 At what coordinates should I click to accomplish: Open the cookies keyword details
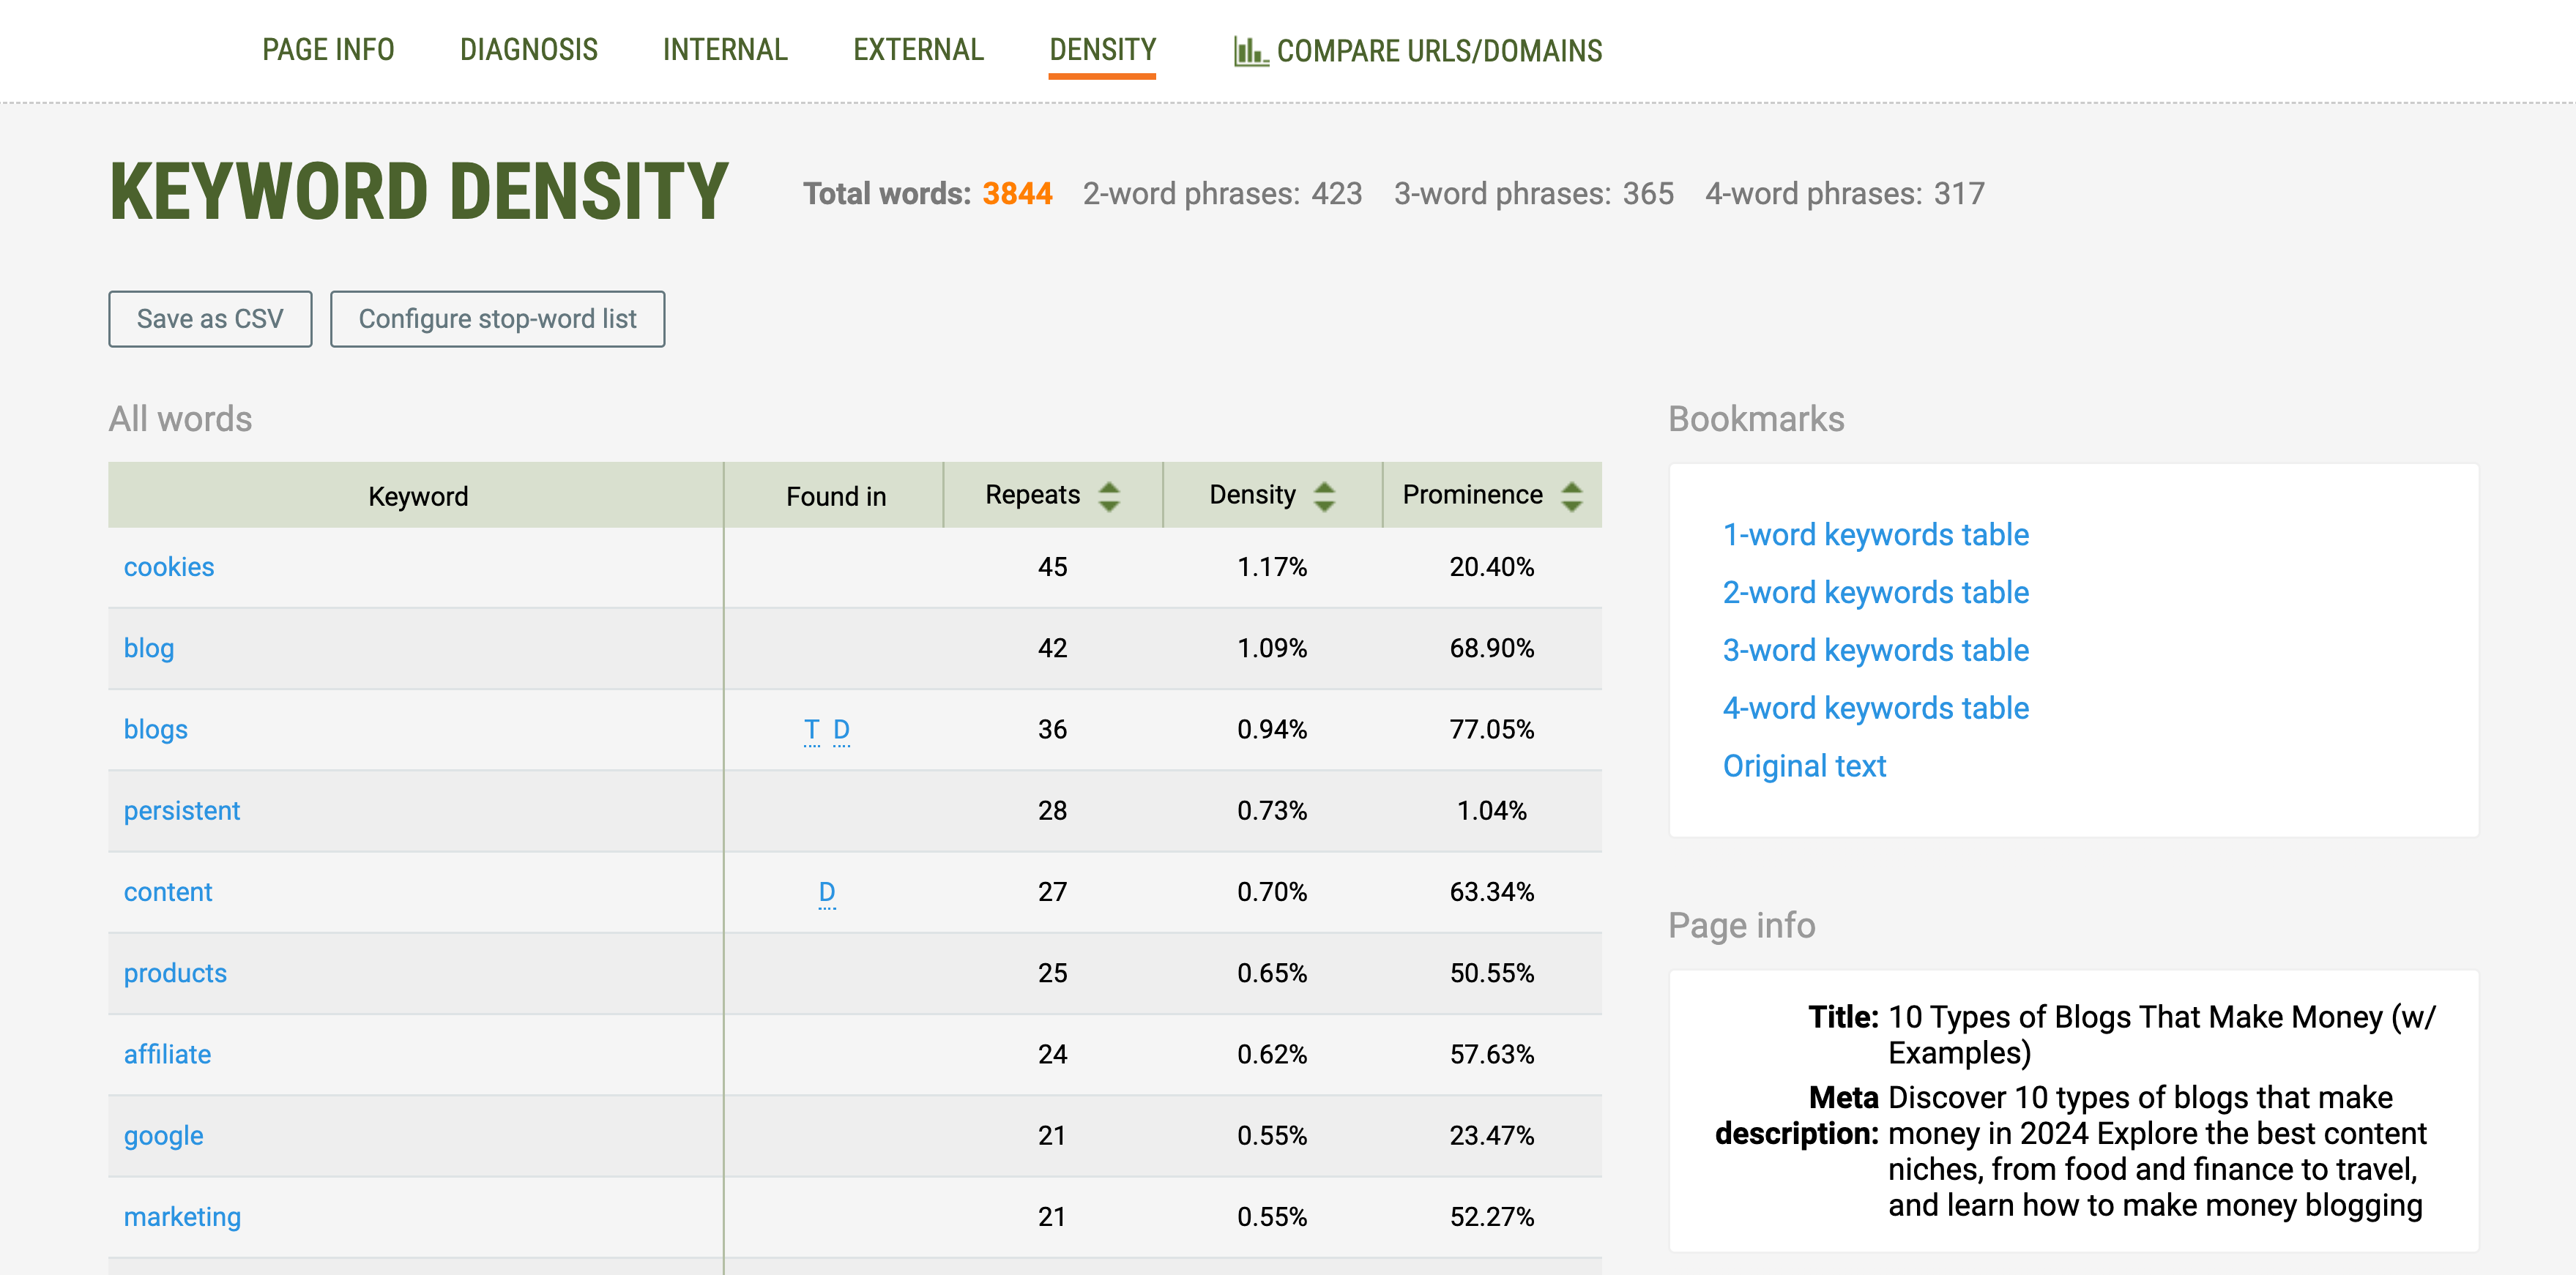[x=169, y=567]
